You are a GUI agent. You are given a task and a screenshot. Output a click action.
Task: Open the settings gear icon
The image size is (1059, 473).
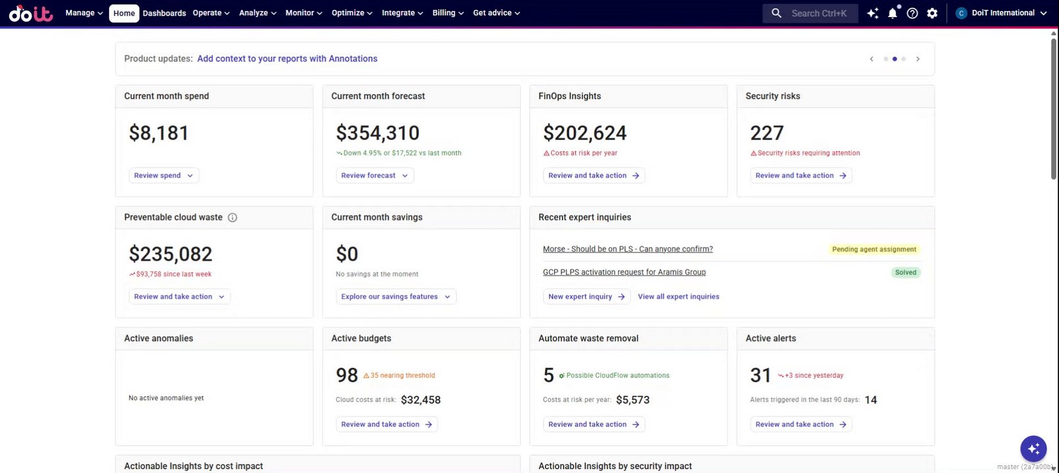point(932,13)
